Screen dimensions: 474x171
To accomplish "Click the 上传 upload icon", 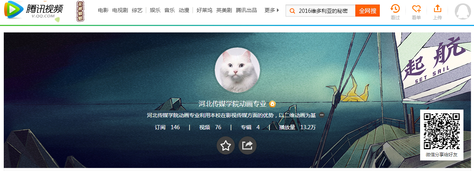I will (x=437, y=9).
